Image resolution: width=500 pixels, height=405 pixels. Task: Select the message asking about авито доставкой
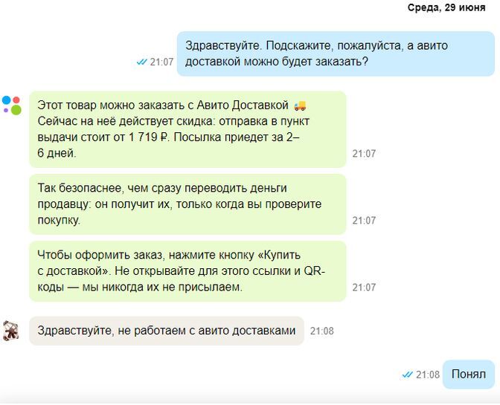(x=336, y=54)
